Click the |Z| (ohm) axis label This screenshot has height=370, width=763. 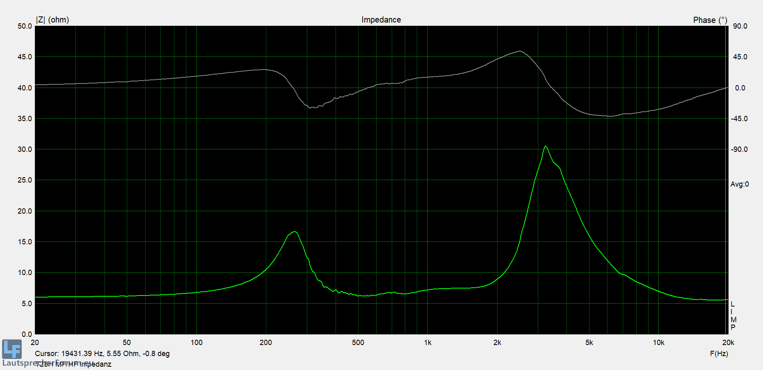(53, 20)
